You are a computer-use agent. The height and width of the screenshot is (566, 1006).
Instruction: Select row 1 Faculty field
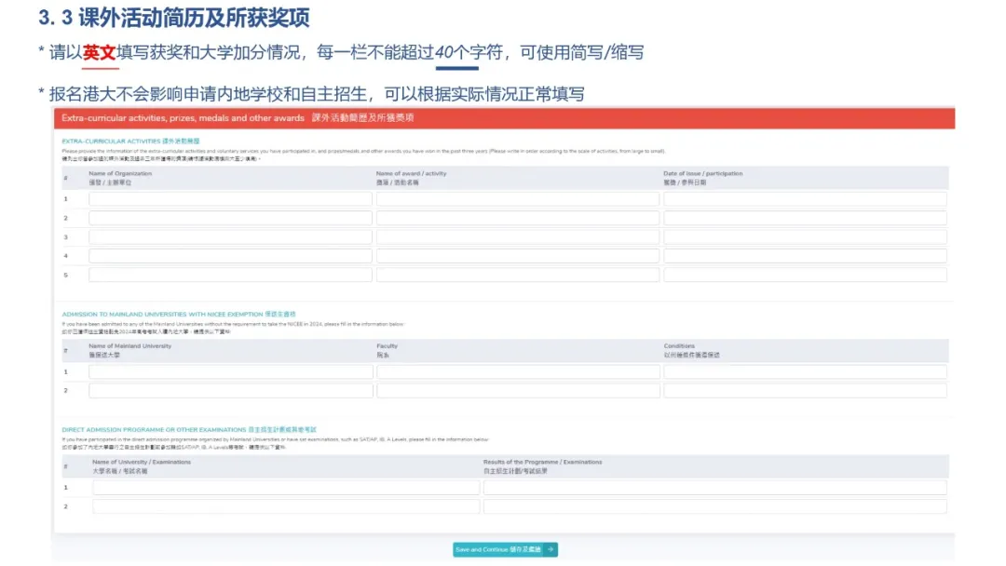[517, 371]
